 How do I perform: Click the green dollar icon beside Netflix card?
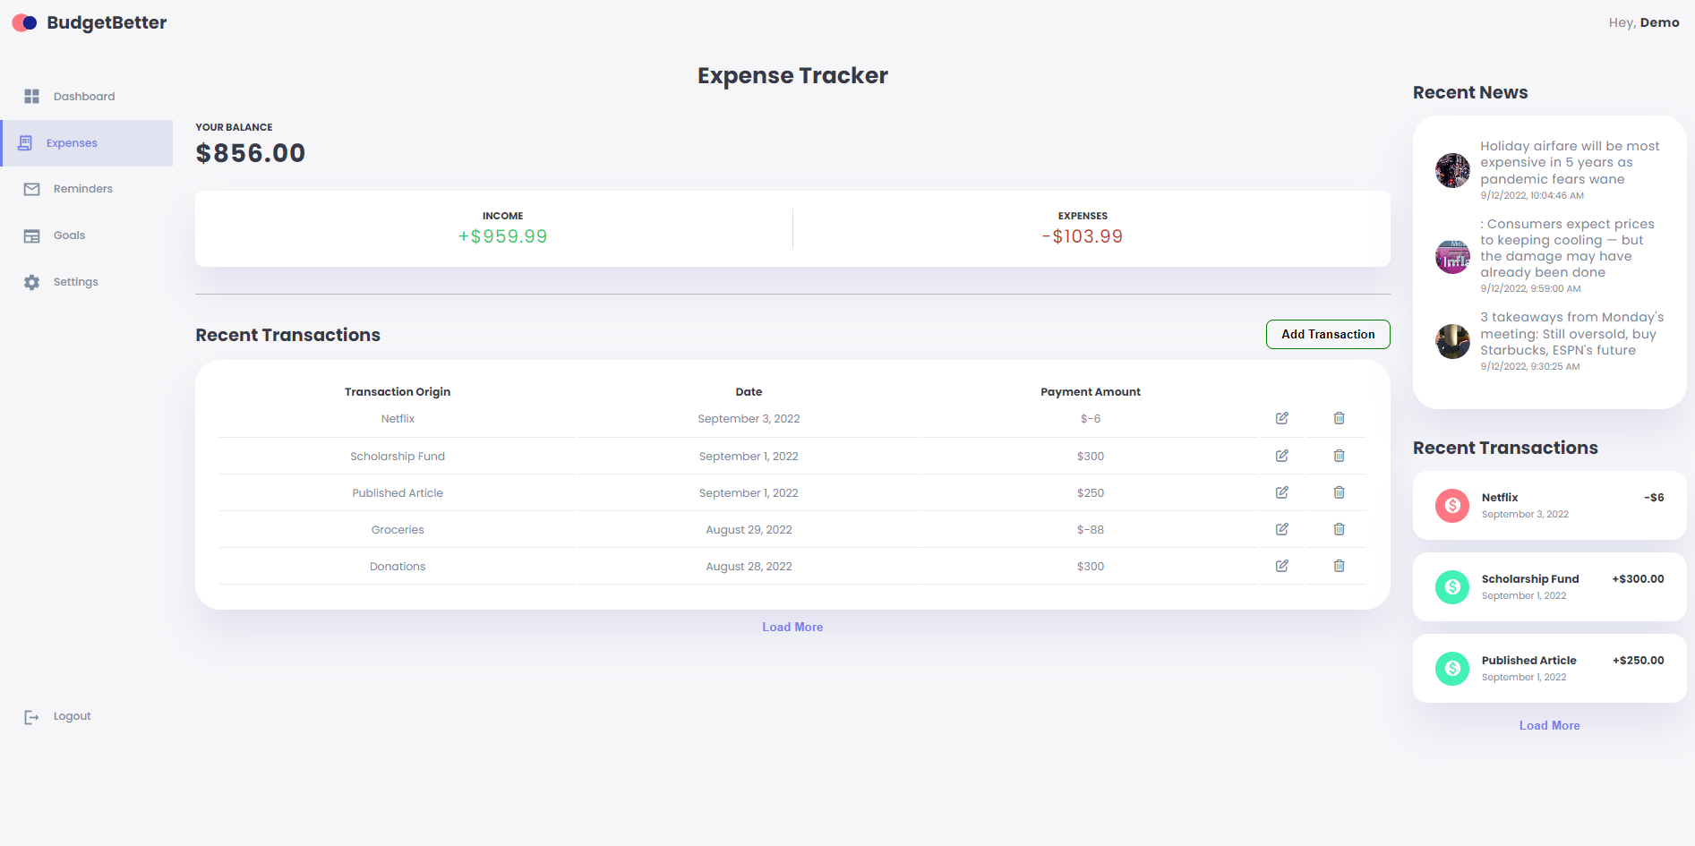1451,505
